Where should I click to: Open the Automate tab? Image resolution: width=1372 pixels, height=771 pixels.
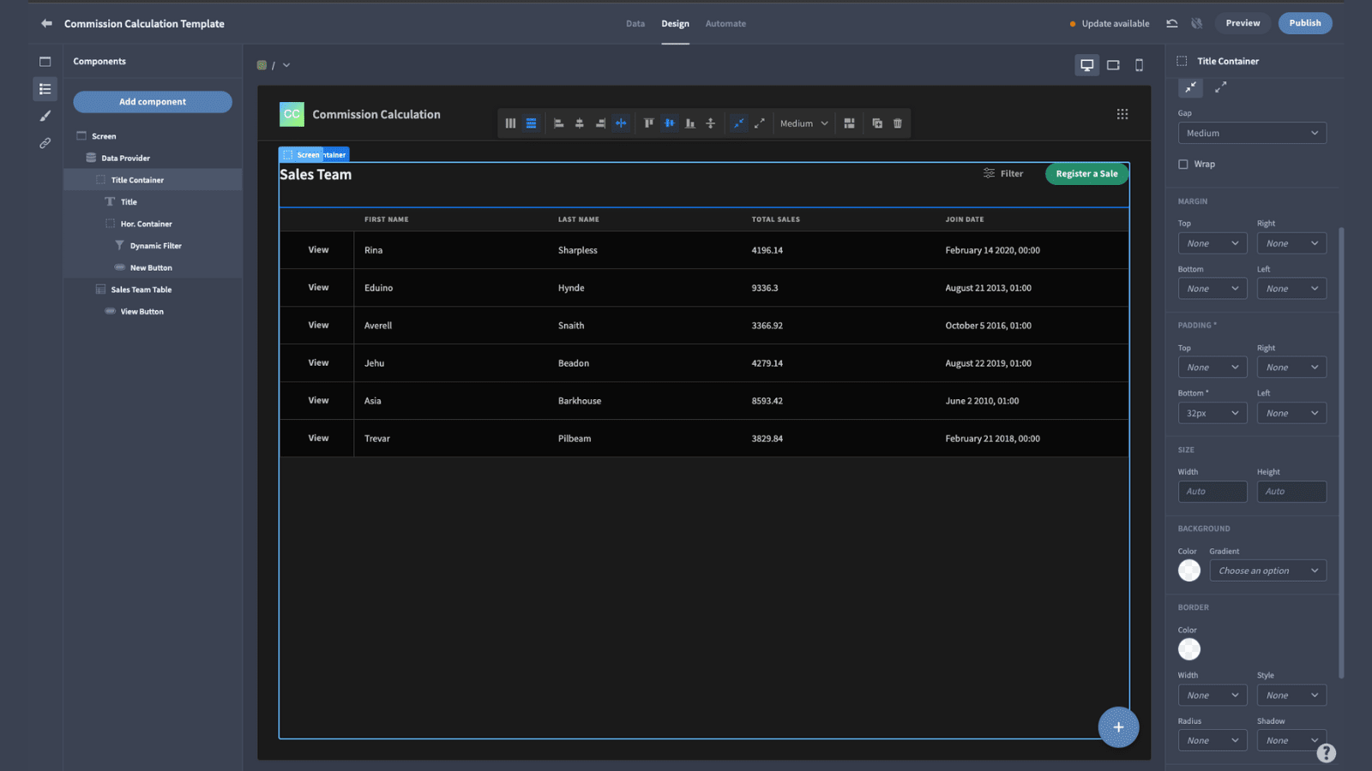click(x=725, y=23)
